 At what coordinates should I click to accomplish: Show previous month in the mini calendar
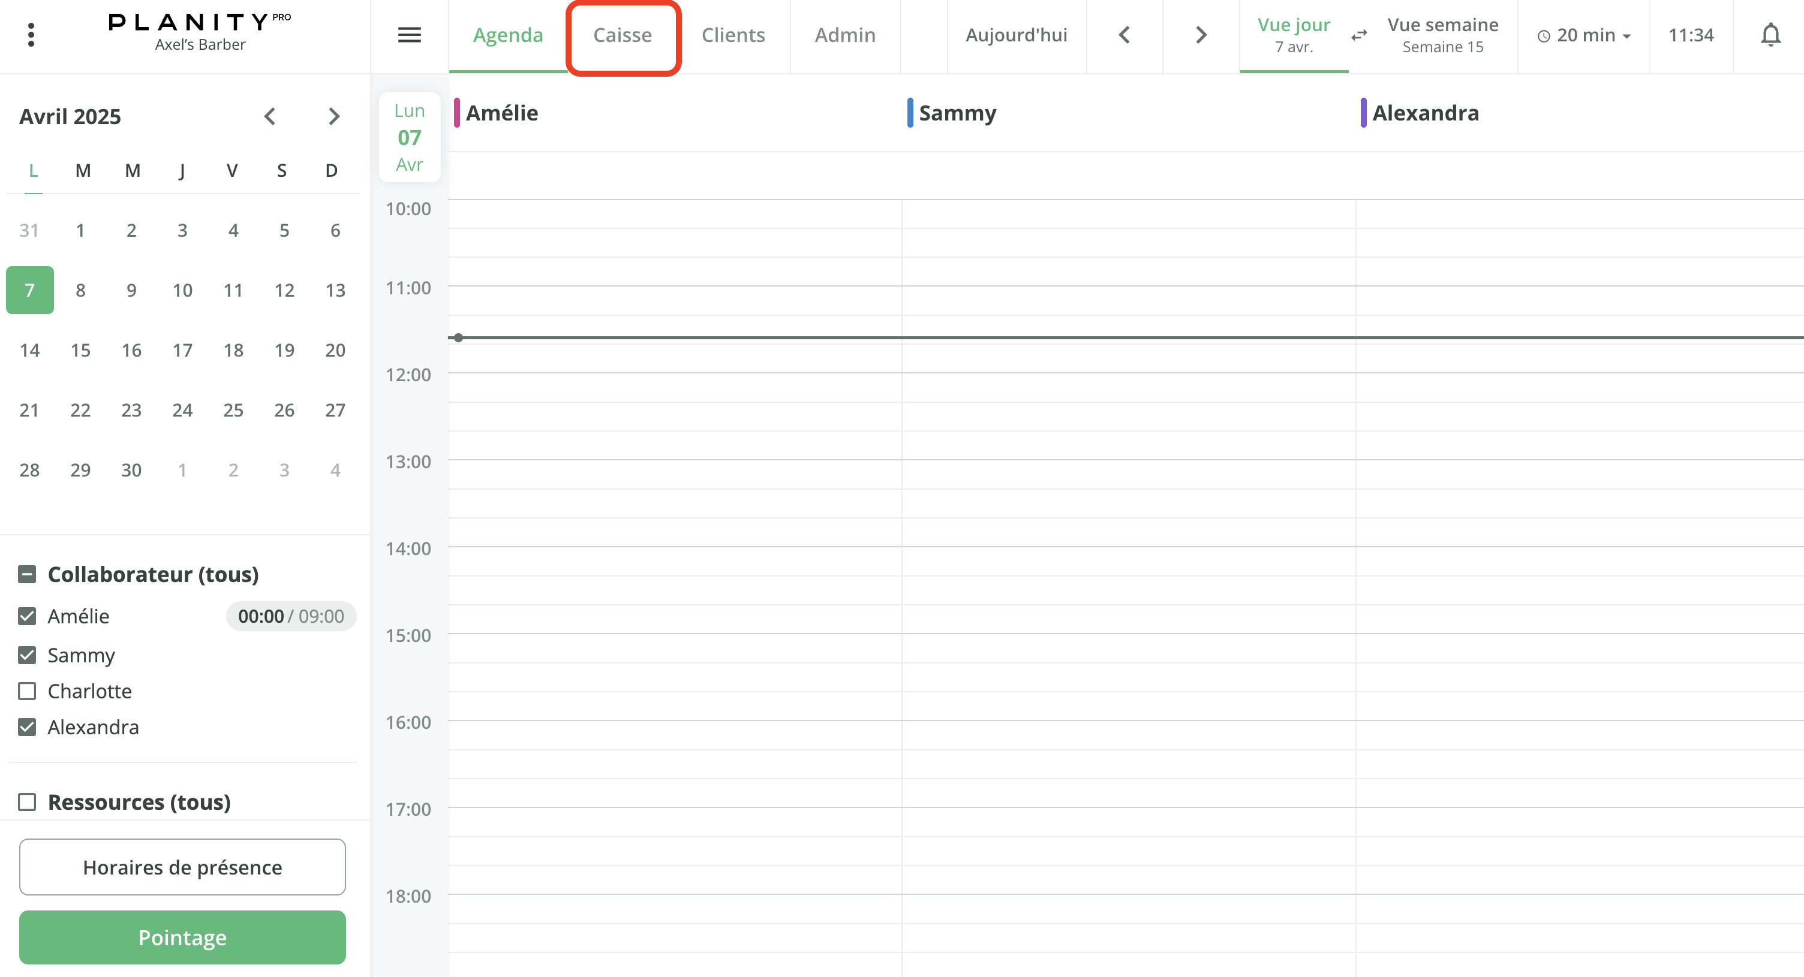tap(270, 116)
